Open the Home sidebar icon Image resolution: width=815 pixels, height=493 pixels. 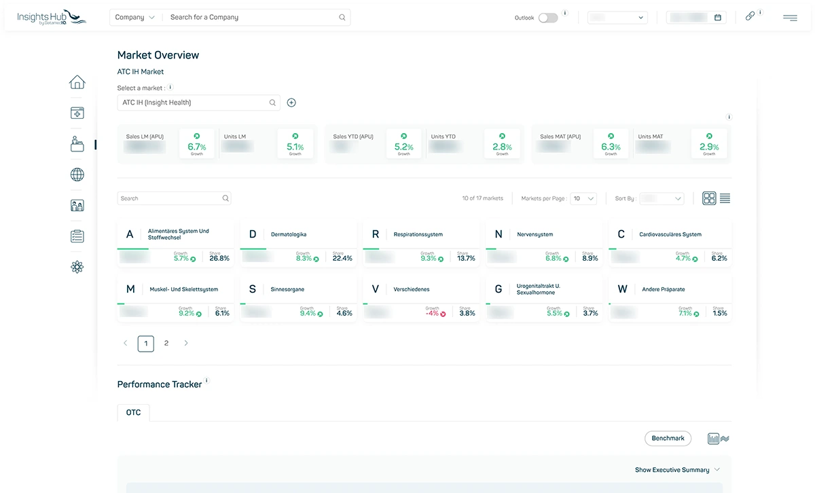(x=77, y=82)
